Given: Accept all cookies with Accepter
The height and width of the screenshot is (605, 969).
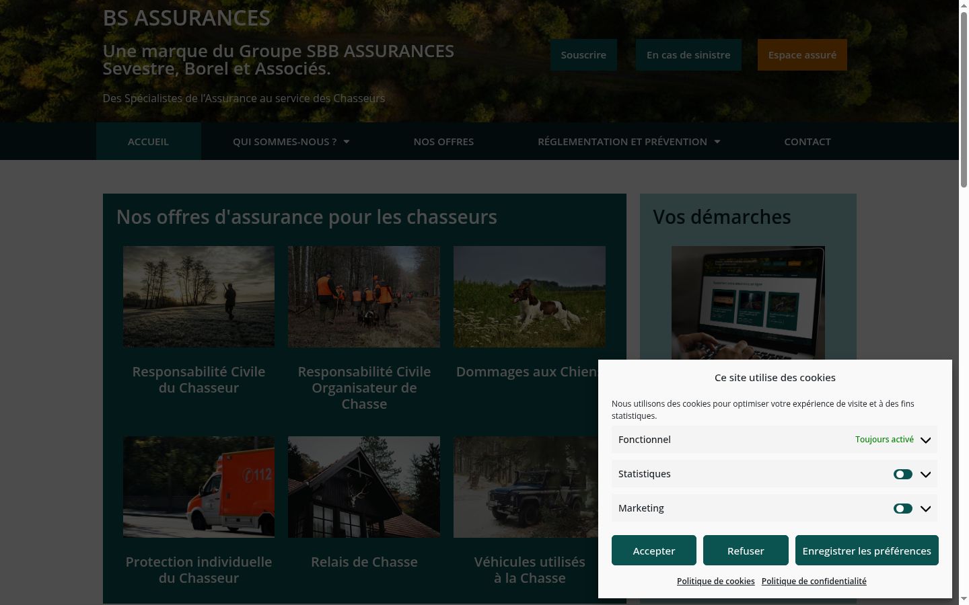Looking at the screenshot, I should point(654,551).
